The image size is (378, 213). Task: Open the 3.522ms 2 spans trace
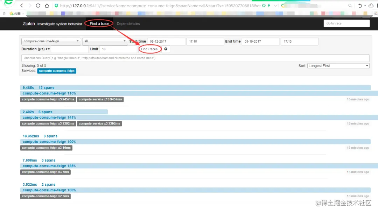click(39, 185)
